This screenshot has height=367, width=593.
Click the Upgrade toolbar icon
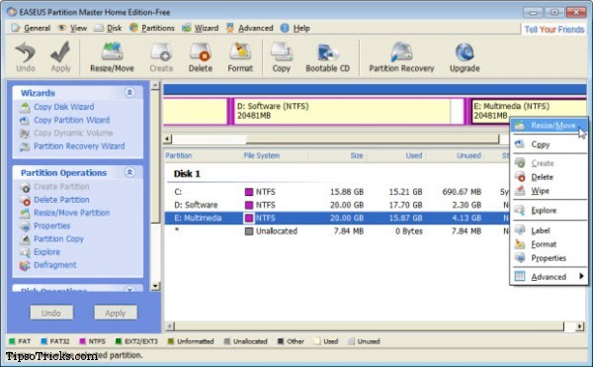[x=465, y=56]
